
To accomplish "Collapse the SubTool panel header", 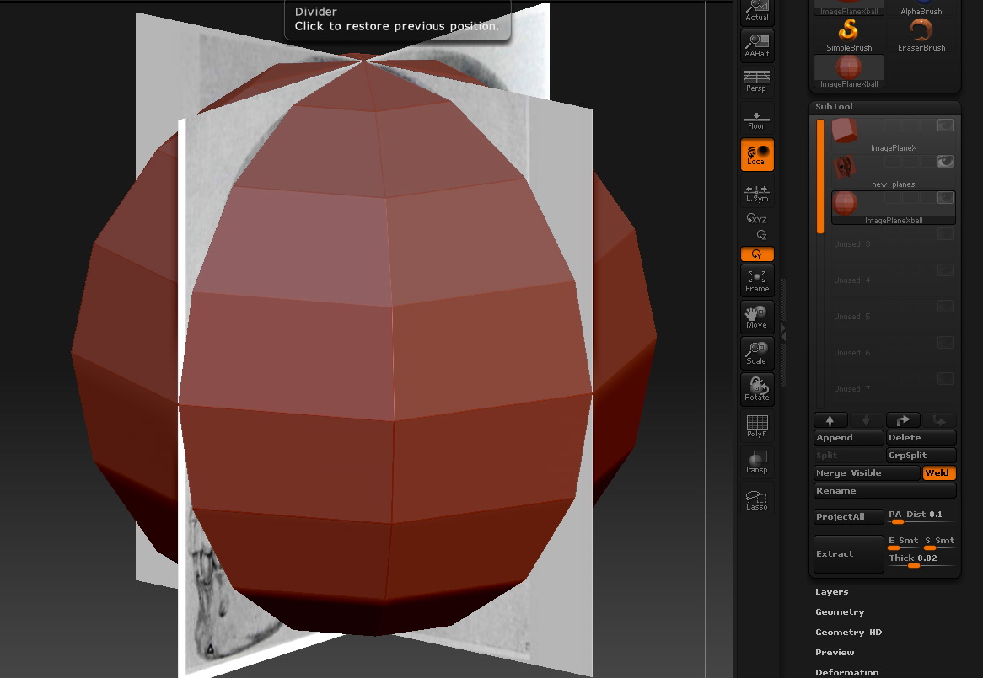I will coord(834,107).
